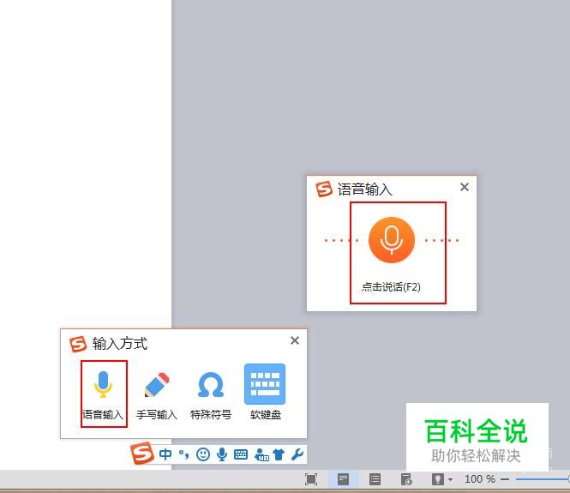This screenshot has height=493, width=570.
Task: Switch to full screen view in the status bar
Action: coord(311,479)
